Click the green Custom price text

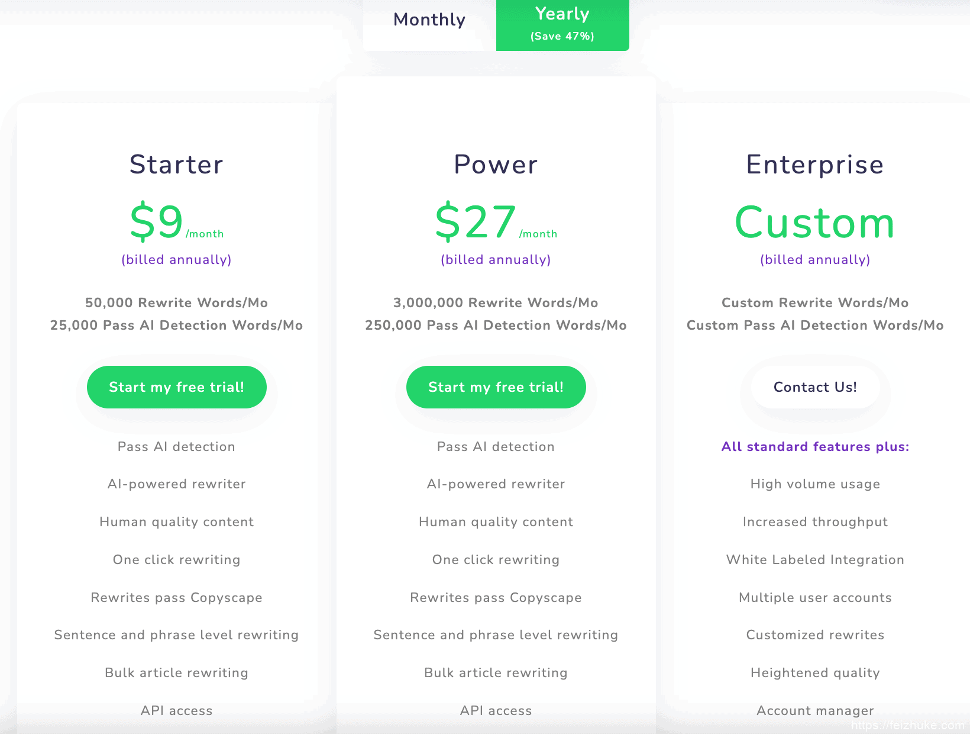tap(814, 223)
